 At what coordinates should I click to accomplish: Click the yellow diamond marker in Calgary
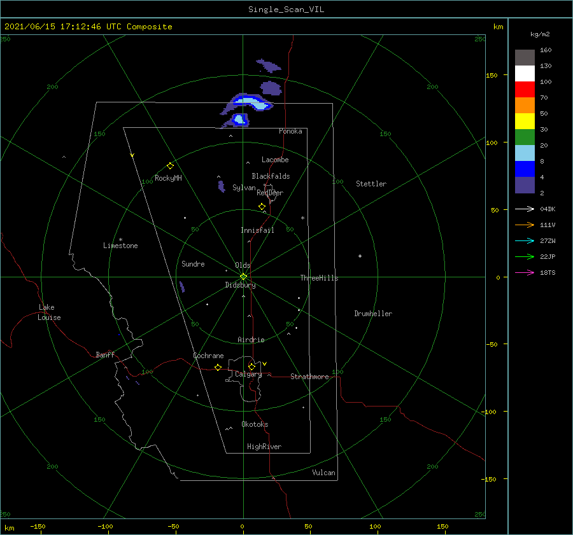[x=251, y=366]
